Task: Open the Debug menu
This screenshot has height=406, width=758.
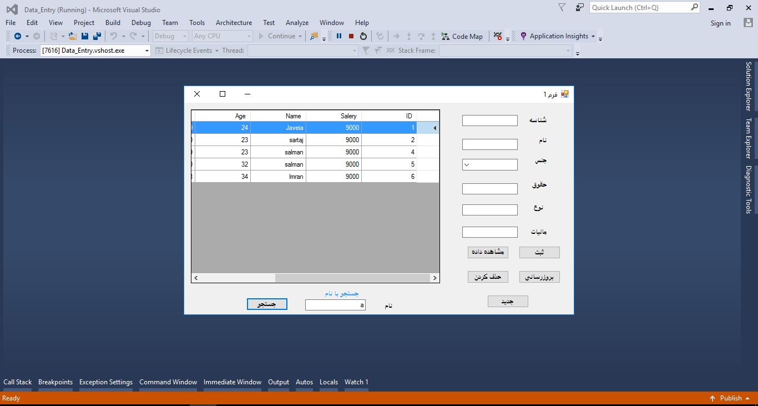Action: pos(141,23)
